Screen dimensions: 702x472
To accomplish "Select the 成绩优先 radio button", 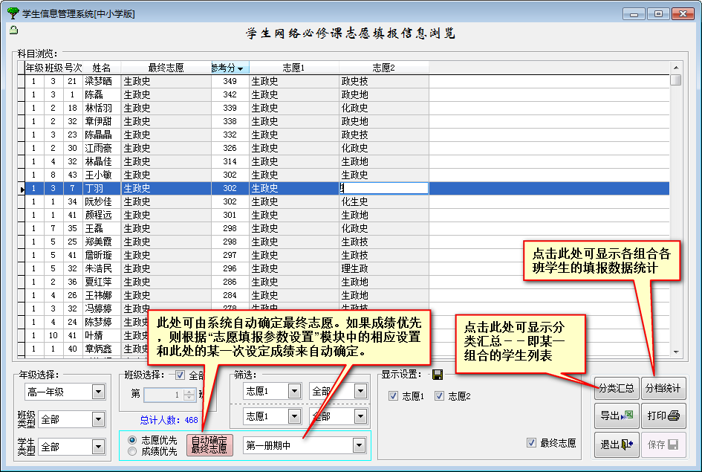I will coord(132,451).
